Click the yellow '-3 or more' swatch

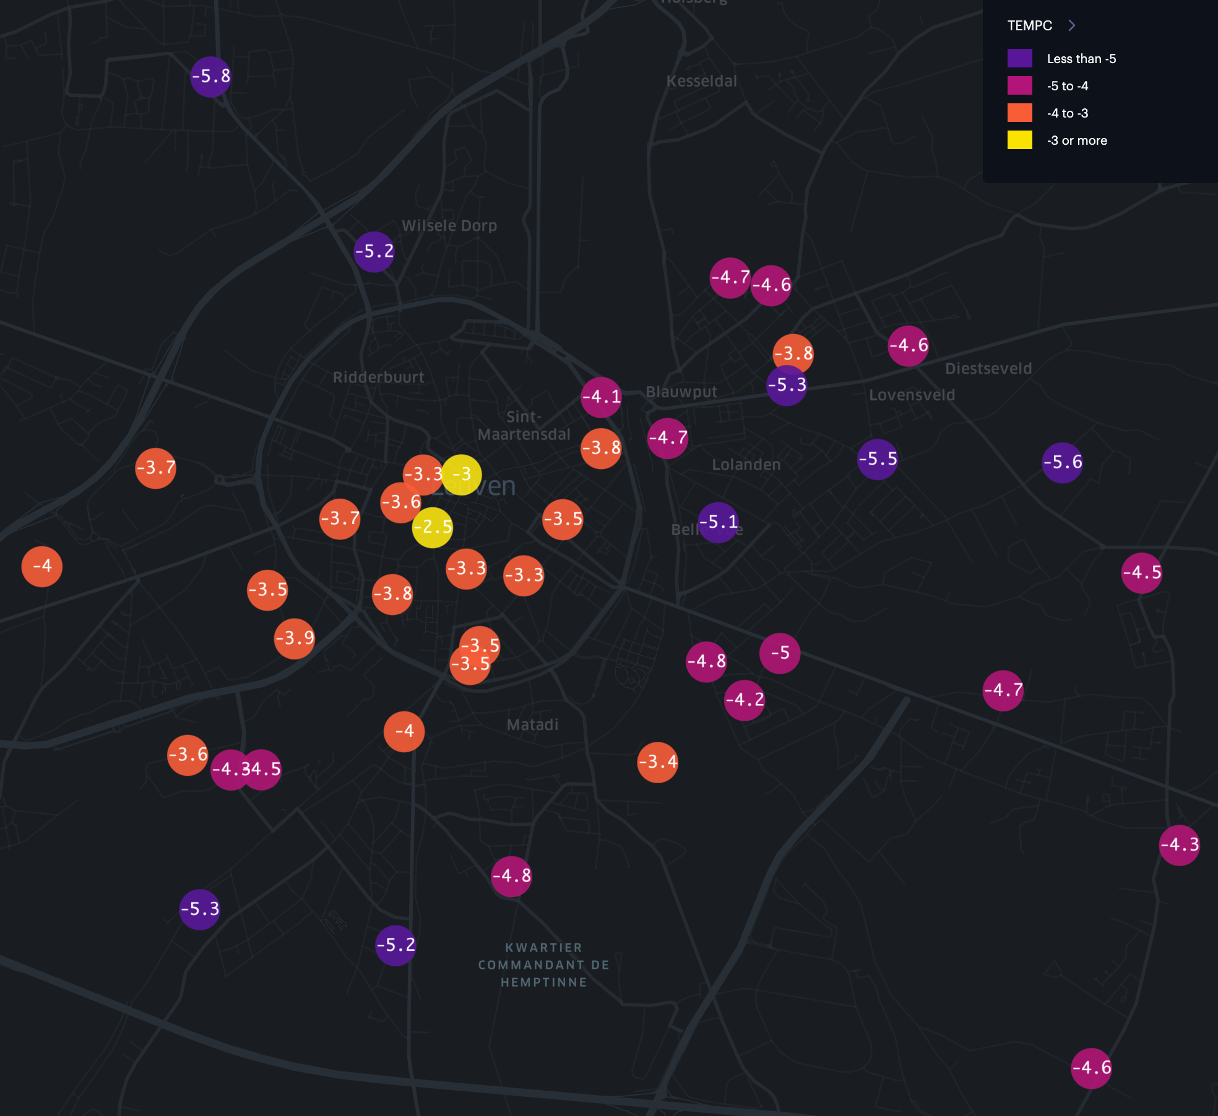(x=1019, y=140)
